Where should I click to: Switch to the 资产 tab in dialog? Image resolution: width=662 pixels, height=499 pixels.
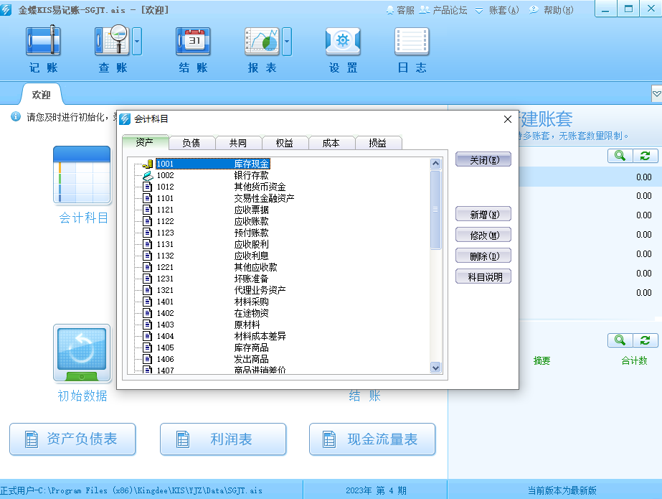[x=145, y=142]
